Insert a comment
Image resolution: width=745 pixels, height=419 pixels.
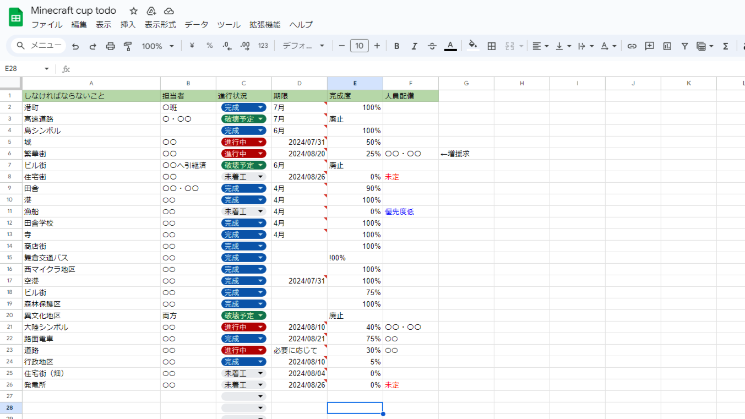pyautogui.click(x=650, y=46)
